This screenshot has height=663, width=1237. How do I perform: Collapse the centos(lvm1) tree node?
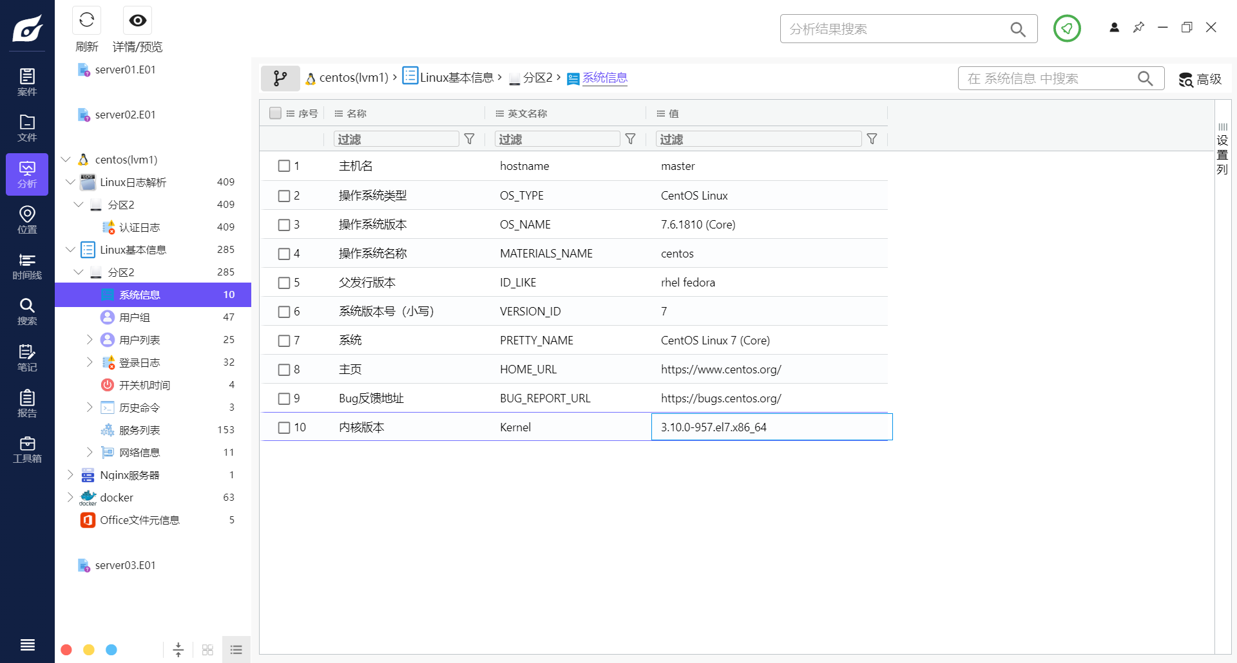click(66, 159)
